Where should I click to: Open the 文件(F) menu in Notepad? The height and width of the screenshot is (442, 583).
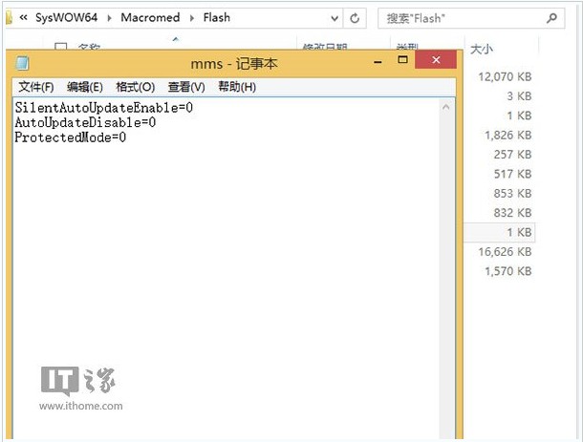36,87
